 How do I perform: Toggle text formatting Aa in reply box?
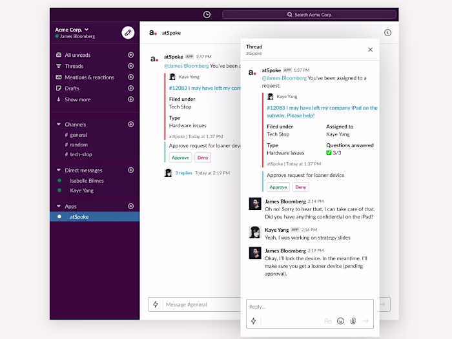(x=328, y=321)
